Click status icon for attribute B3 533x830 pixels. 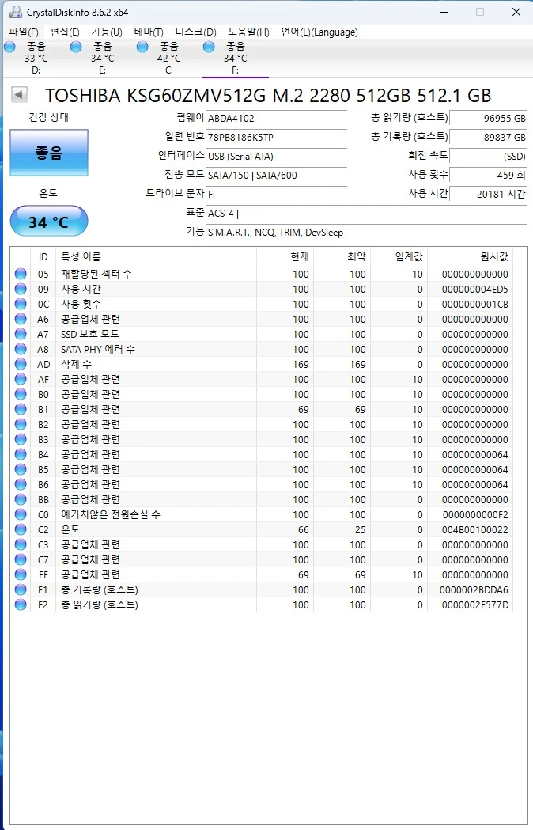point(21,439)
